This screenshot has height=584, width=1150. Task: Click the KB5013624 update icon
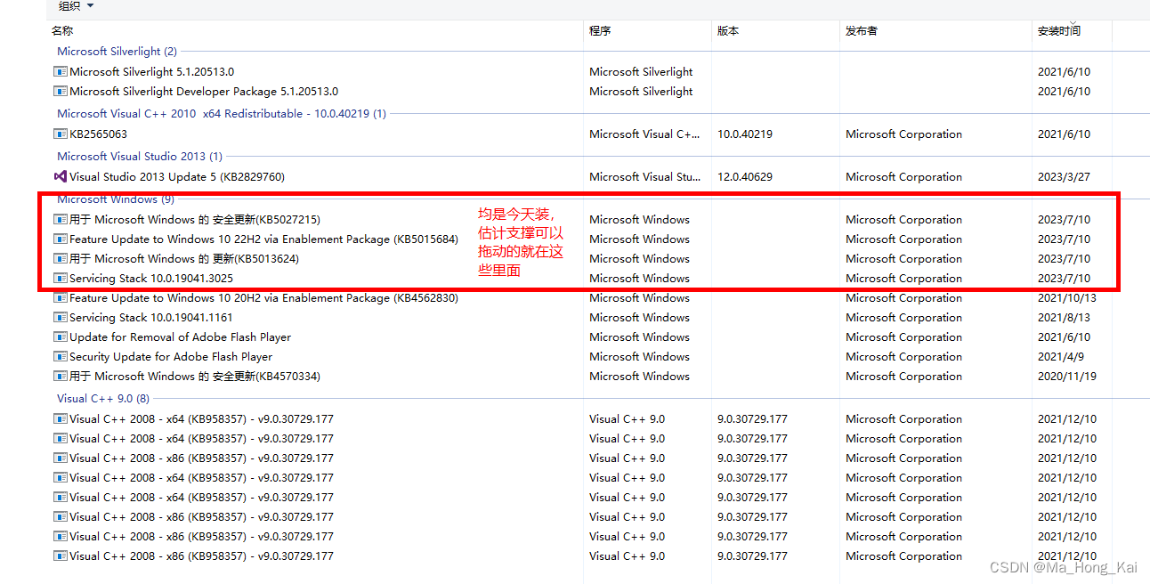click(x=61, y=259)
